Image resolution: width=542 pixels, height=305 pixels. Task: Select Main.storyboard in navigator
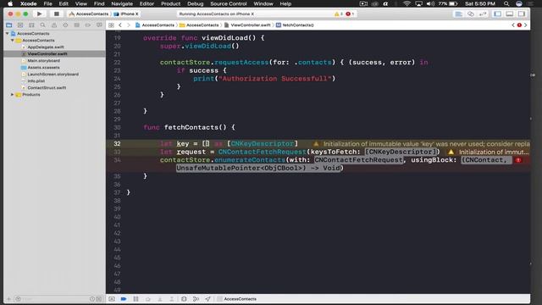[x=43, y=60]
